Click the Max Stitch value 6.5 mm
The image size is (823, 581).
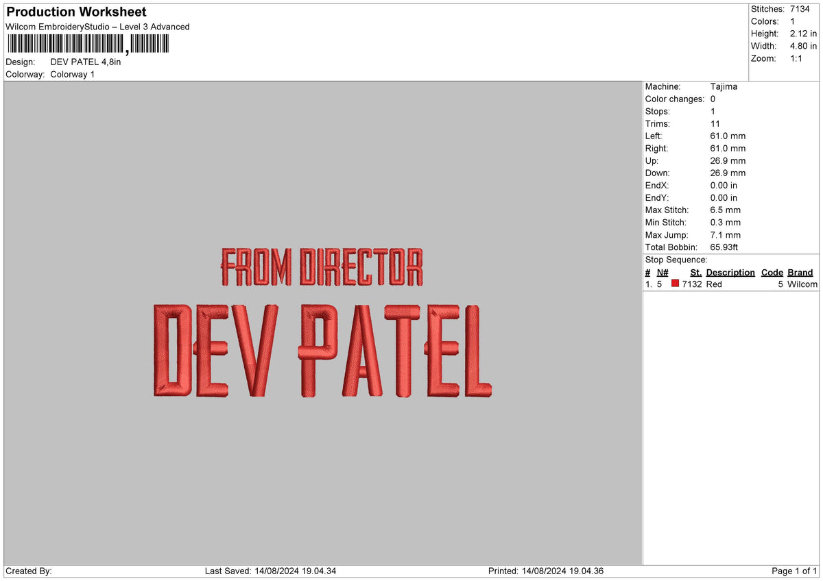pyautogui.click(x=725, y=210)
